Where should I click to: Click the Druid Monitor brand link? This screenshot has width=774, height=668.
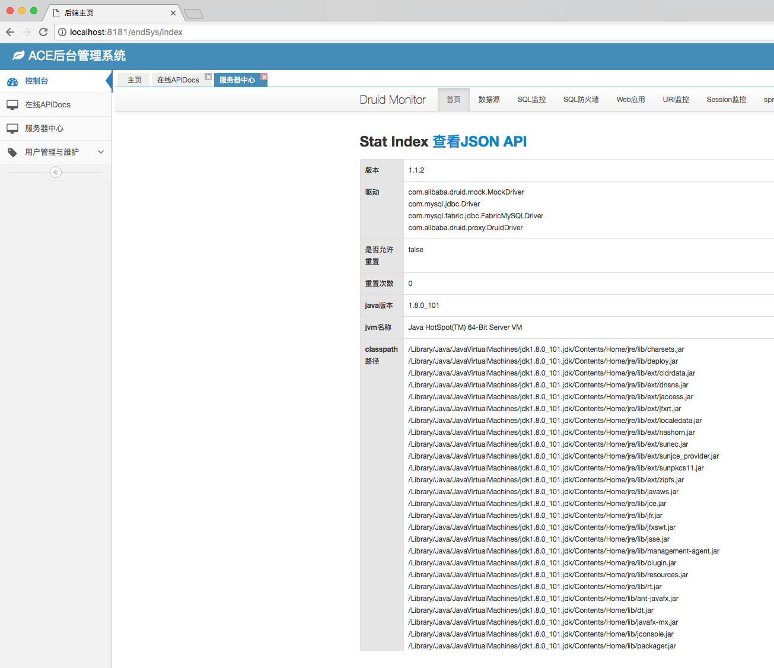coord(393,100)
